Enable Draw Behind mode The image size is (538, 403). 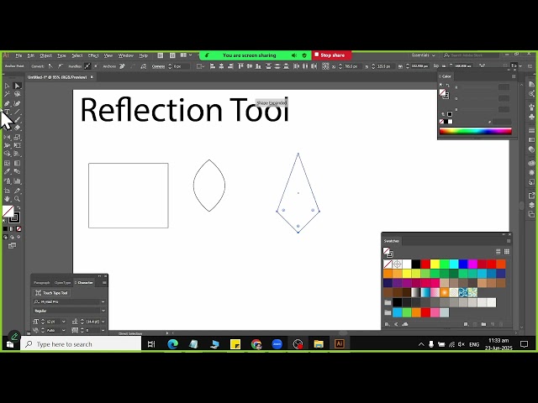12,237
